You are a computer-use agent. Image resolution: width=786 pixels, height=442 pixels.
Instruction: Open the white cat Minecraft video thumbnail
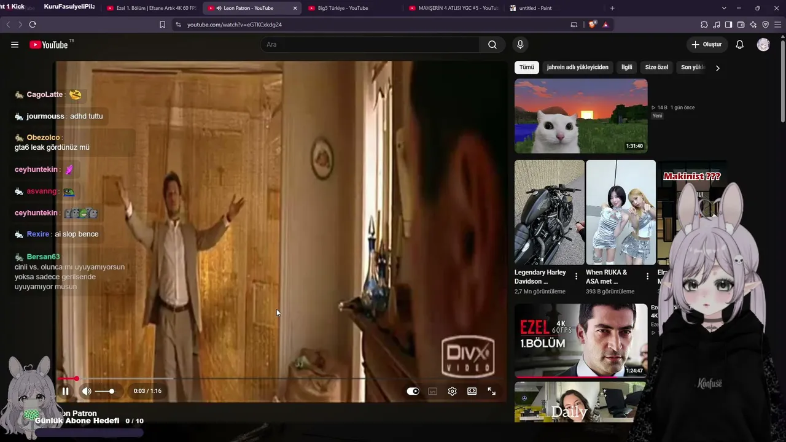pyautogui.click(x=581, y=116)
